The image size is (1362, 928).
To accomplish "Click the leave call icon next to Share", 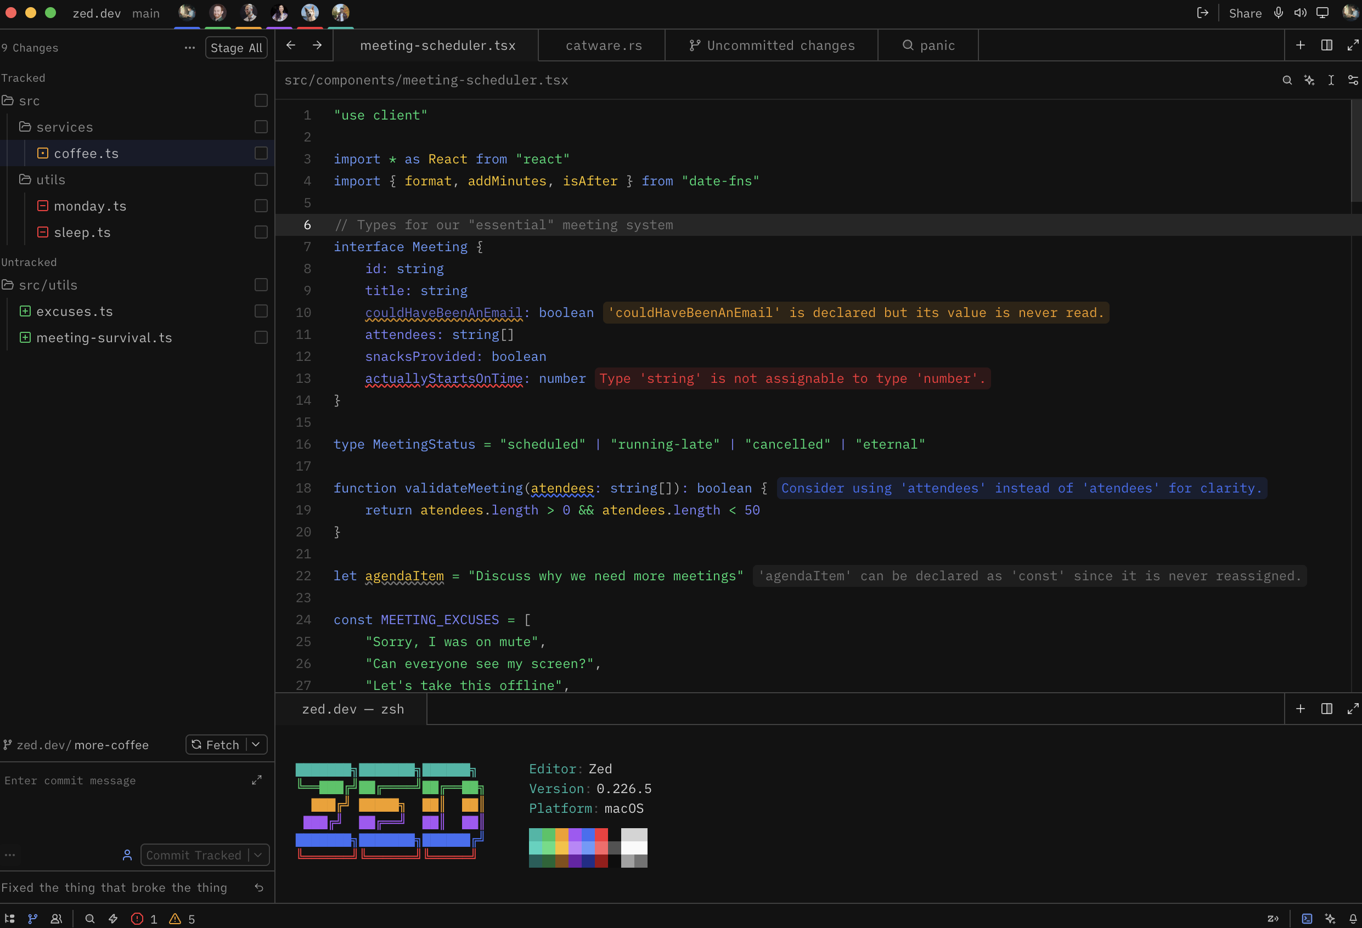I will pyautogui.click(x=1203, y=13).
